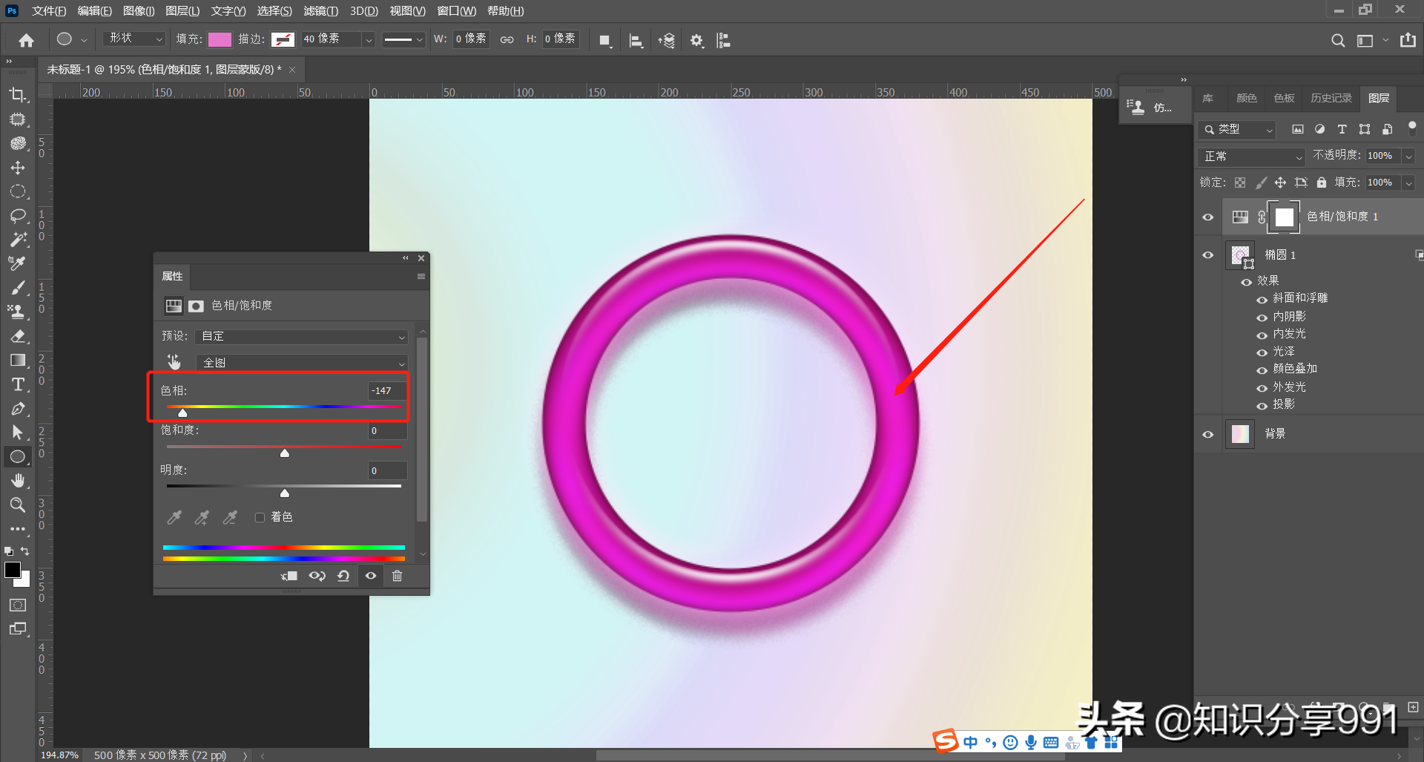Image resolution: width=1424 pixels, height=762 pixels.
Task: Expand the 全图 channel dropdown
Action: click(302, 363)
